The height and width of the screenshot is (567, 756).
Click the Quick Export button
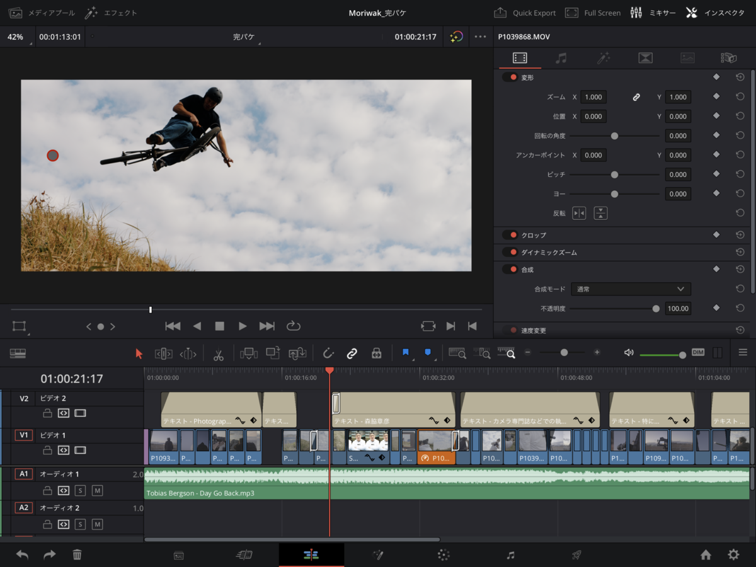click(x=525, y=13)
